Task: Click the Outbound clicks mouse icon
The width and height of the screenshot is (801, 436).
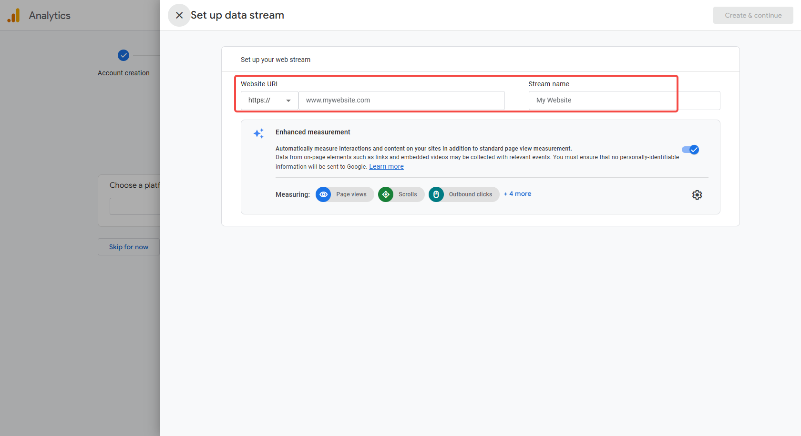Action: pyautogui.click(x=436, y=194)
